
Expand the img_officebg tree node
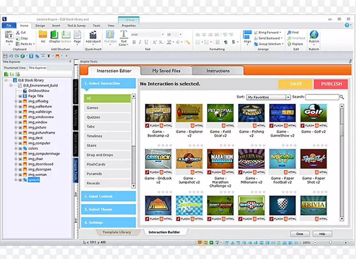[x=16, y=101]
